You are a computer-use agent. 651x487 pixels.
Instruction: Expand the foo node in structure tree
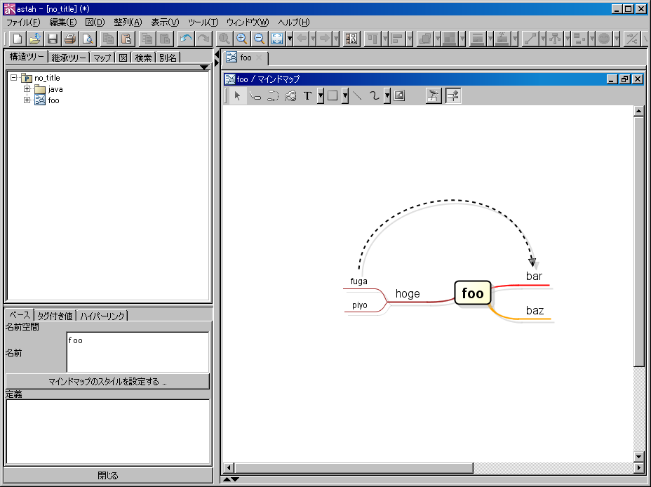pos(27,100)
